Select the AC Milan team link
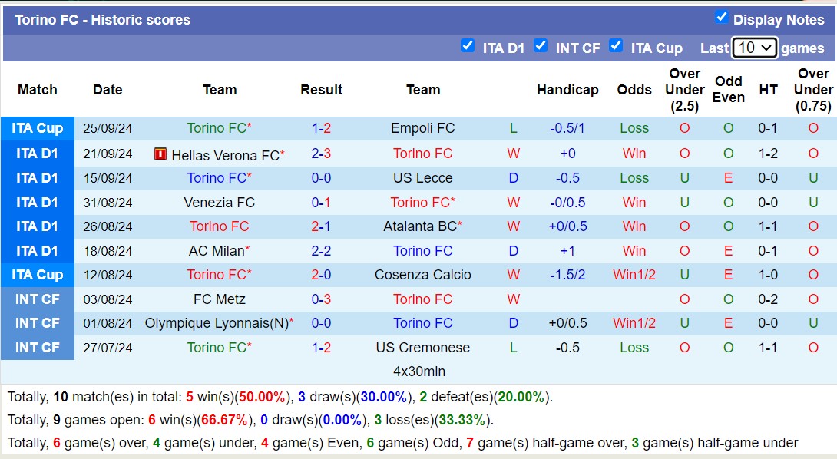 click(x=217, y=251)
